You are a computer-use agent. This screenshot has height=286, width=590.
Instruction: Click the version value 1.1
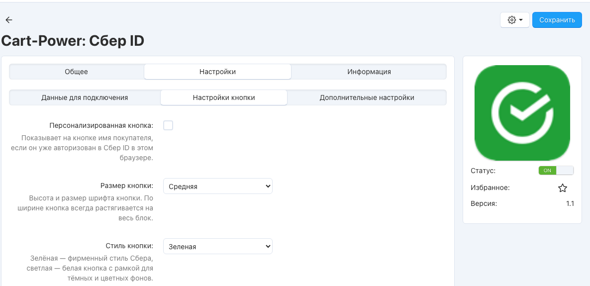(x=570, y=204)
